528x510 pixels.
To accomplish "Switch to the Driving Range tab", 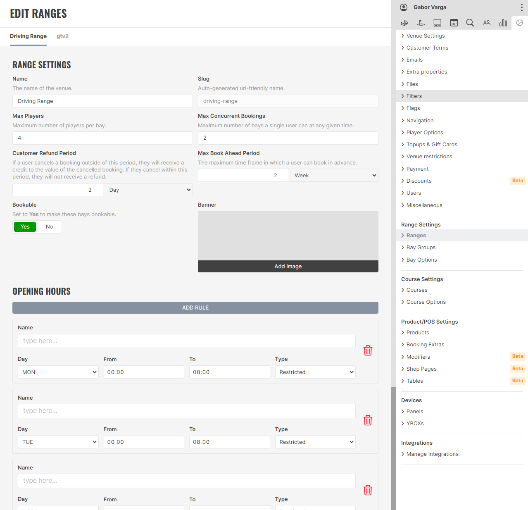I will pyautogui.click(x=28, y=36).
